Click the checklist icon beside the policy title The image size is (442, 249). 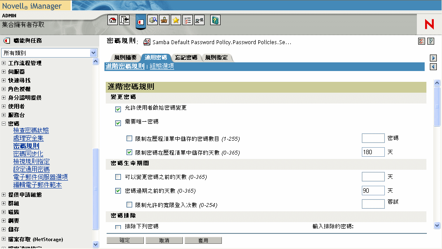point(422,42)
